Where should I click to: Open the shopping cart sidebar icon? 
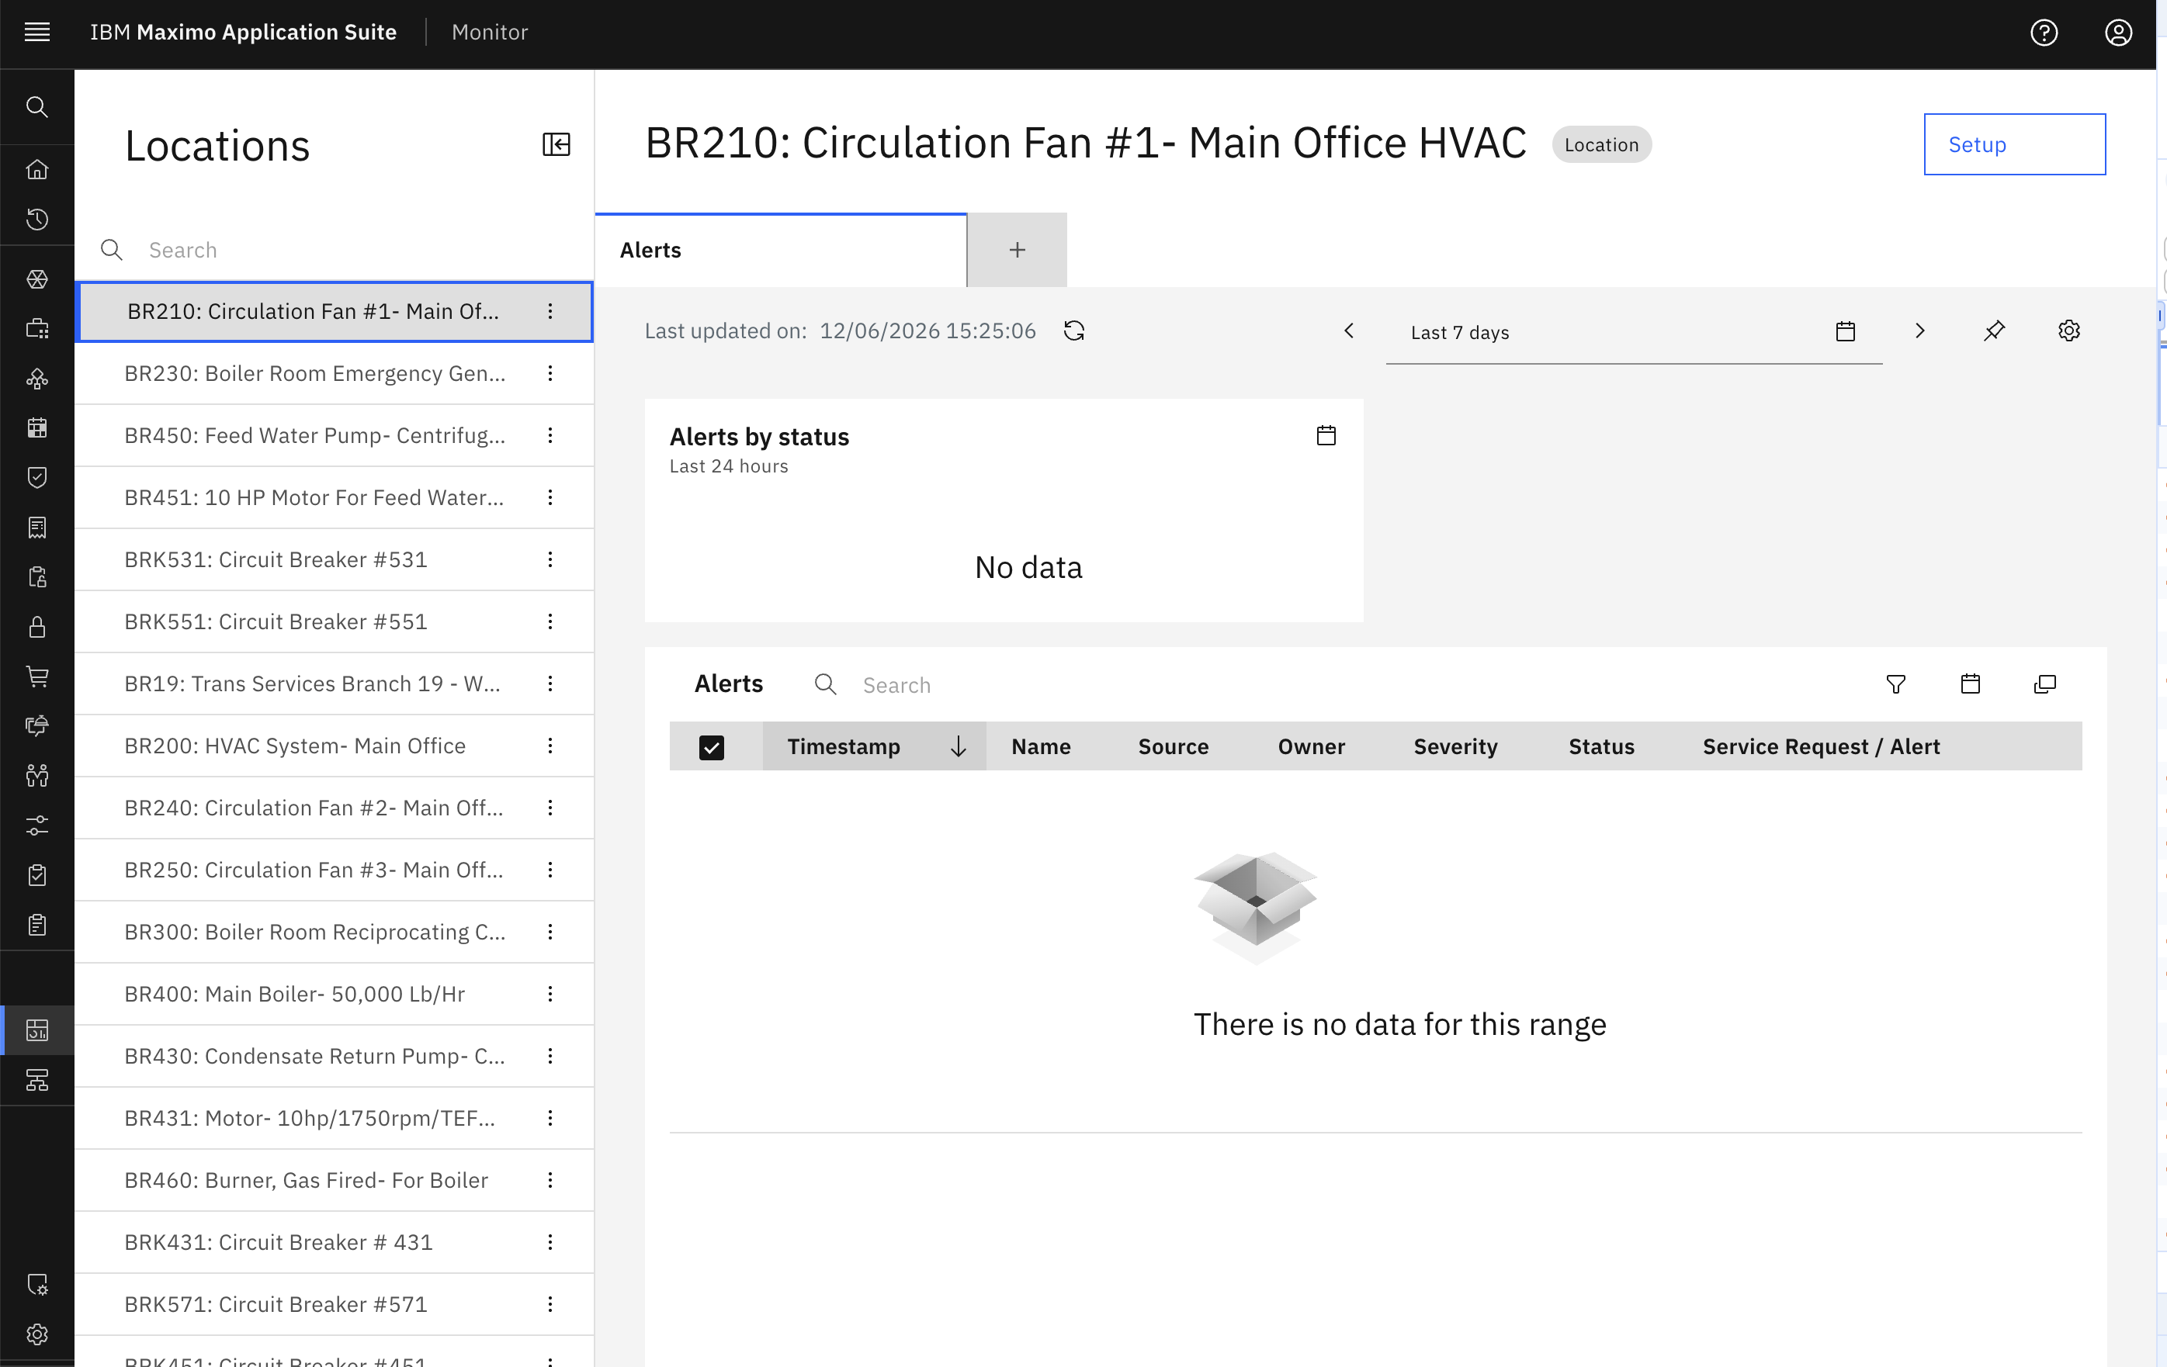point(37,677)
